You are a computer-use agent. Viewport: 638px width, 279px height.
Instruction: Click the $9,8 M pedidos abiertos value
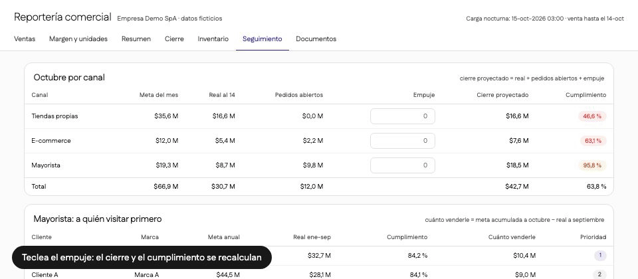point(312,165)
